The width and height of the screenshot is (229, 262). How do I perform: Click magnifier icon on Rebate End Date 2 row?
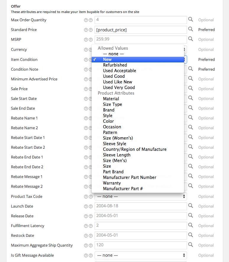191,166
